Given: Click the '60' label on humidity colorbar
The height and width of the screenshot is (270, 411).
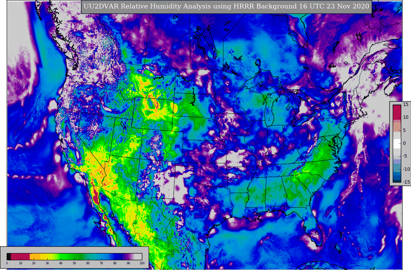Looking at the screenshot, I should [x=88, y=263].
